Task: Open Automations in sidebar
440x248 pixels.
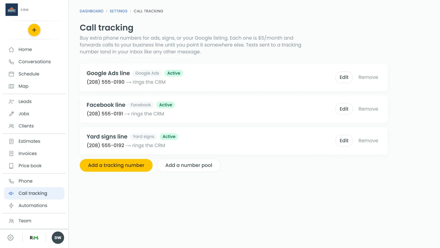Action: pyautogui.click(x=34, y=206)
